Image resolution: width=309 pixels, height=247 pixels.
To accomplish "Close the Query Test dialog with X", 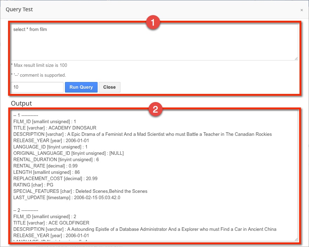I will 302,10.
